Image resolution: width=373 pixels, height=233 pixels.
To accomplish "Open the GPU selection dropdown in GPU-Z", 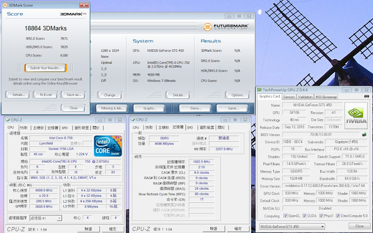I will [x=292, y=226].
